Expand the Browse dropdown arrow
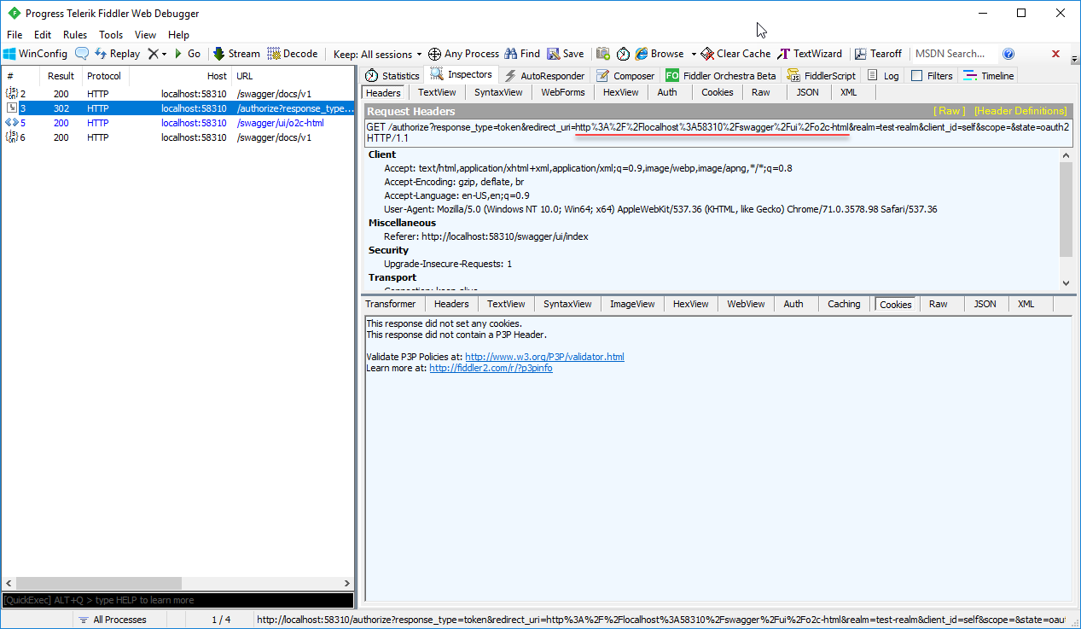 coord(694,54)
